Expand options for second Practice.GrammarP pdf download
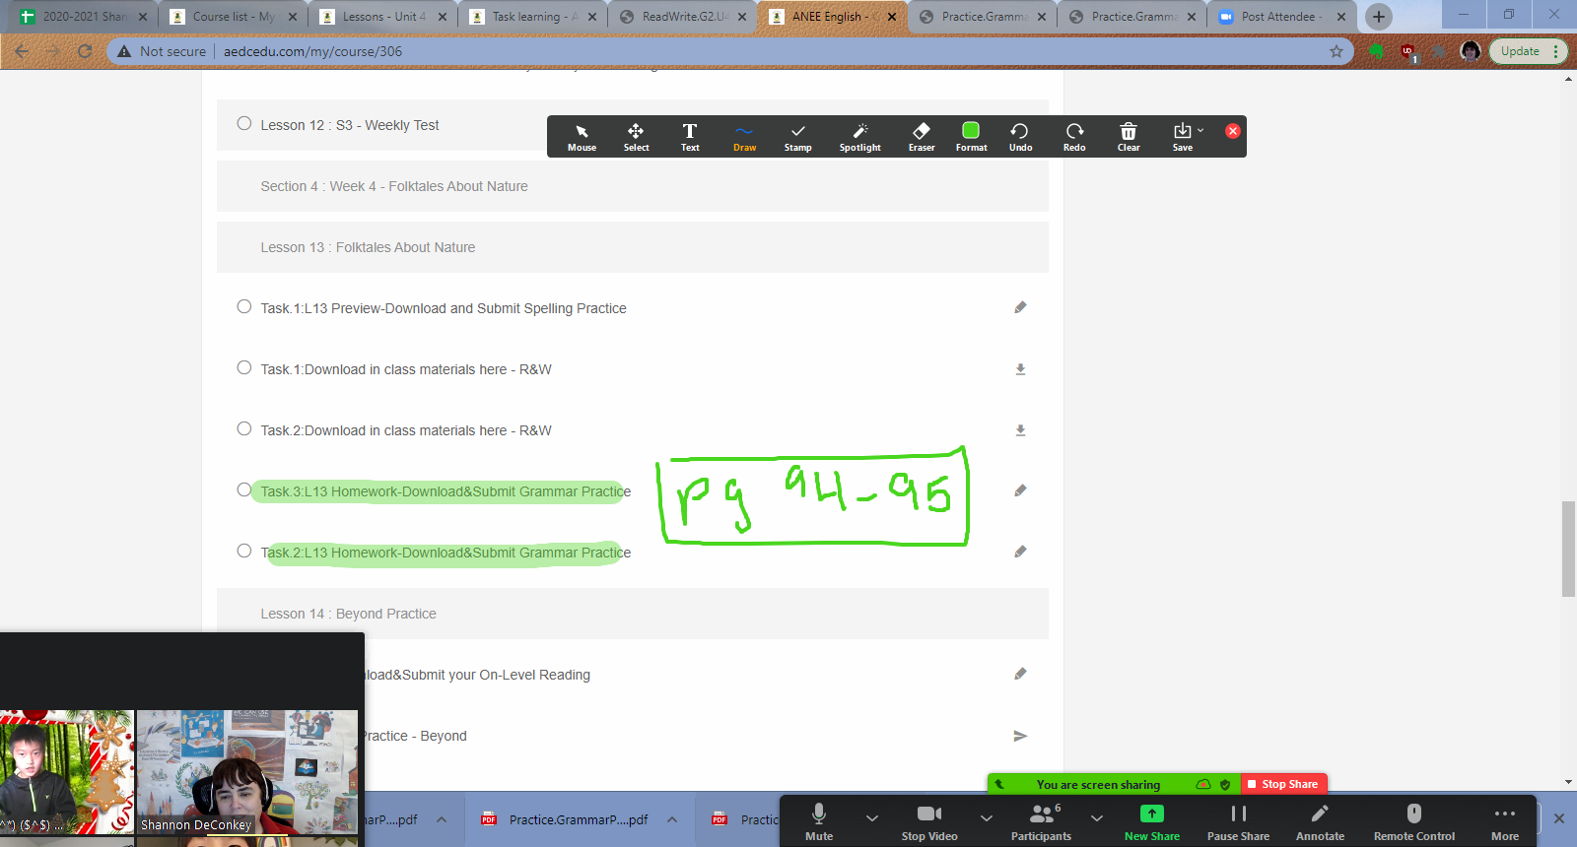The height and width of the screenshot is (847, 1577). (671, 819)
